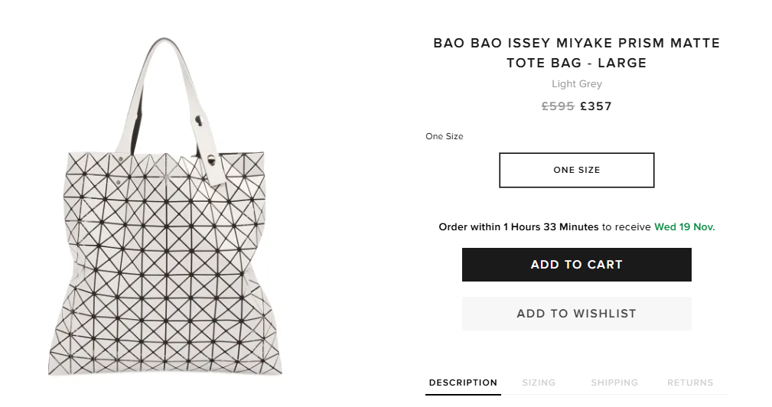Open the Description tab

(463, 383)
